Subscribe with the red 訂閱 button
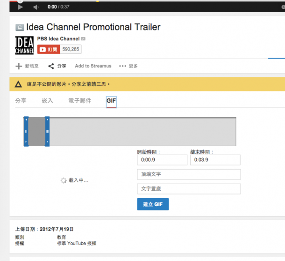Image resolution: width=285 pixels, height=261 pixels. tap(49, 49)
